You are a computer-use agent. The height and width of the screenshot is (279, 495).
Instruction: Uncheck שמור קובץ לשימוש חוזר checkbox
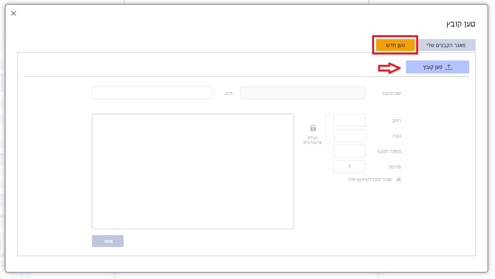[399, 179]
